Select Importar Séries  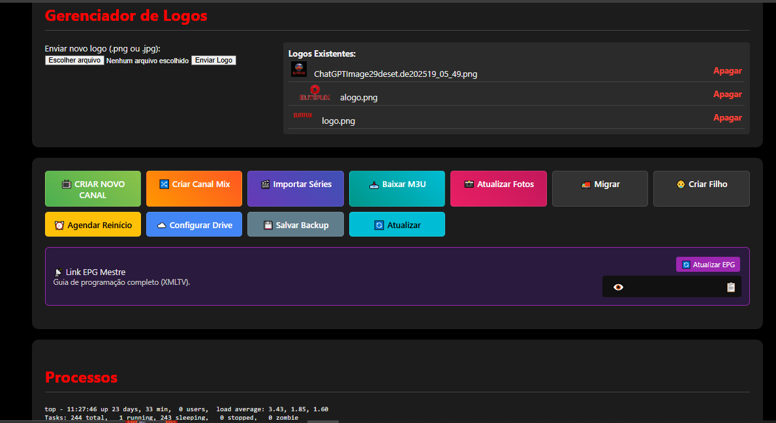[x=295, y=188]
